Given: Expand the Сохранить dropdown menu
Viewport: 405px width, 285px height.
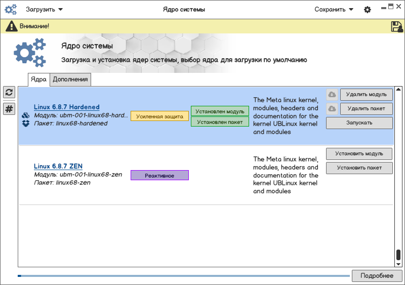Looking at the screenshot, I should 334,9.
